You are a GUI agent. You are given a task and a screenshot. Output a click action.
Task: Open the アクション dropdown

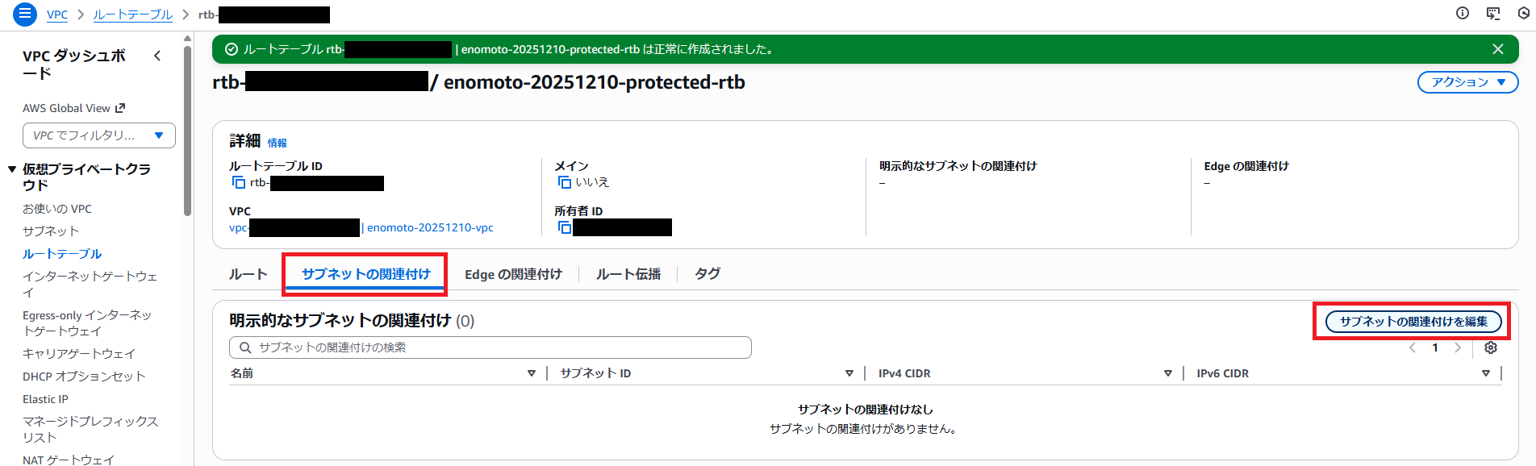pos(1467,82)
